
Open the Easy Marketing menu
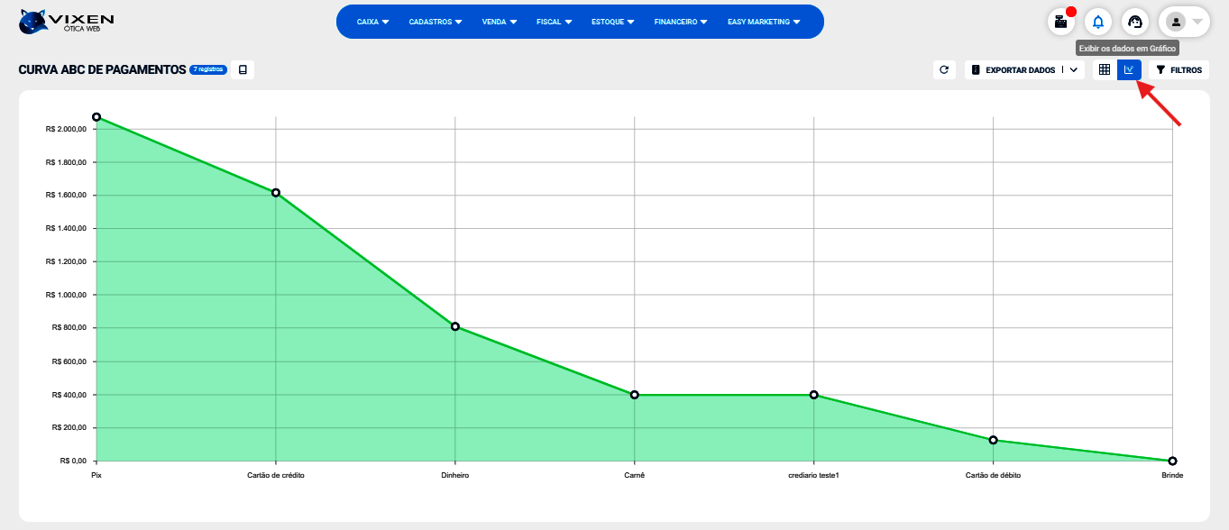coord(764,22)
